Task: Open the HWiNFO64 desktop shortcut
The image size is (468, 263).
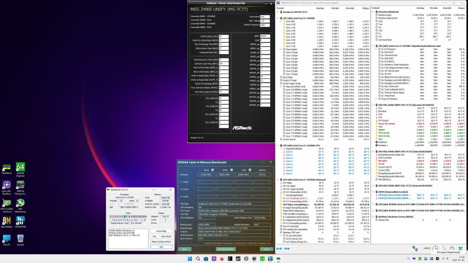Action: [x=20, y=223]
